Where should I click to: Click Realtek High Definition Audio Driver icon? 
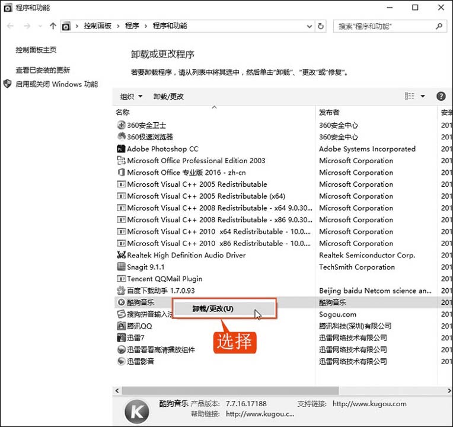(121, 255)
